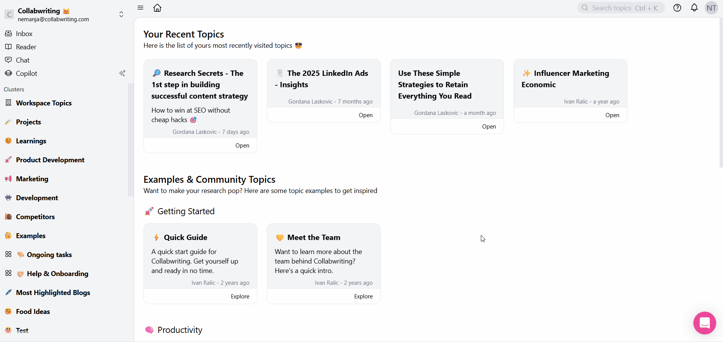Open the help question mark icon
The height and width of the screenshot is (342, 723).
point(677,8)
